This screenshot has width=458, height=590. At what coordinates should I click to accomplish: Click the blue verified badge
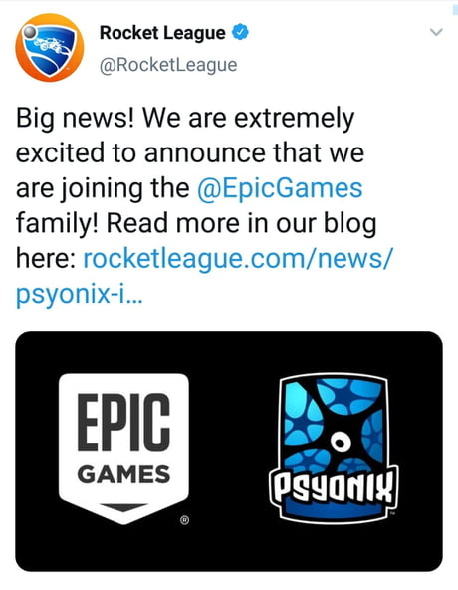pos(240,32)
